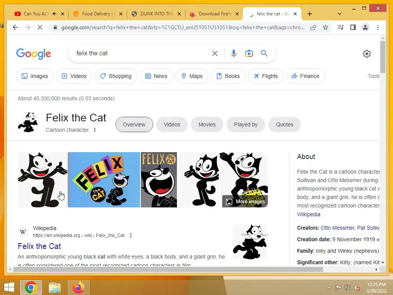The height and width of the screenshot is (295, 393).
Task: Expand the About panel down arrow
Action: (x=383, y=263)
